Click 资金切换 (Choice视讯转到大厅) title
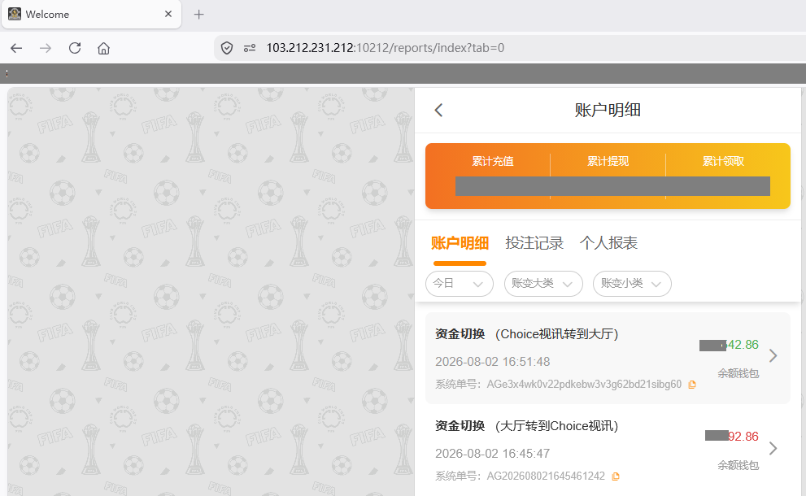 pyautogui.click(x=527, y=334)
